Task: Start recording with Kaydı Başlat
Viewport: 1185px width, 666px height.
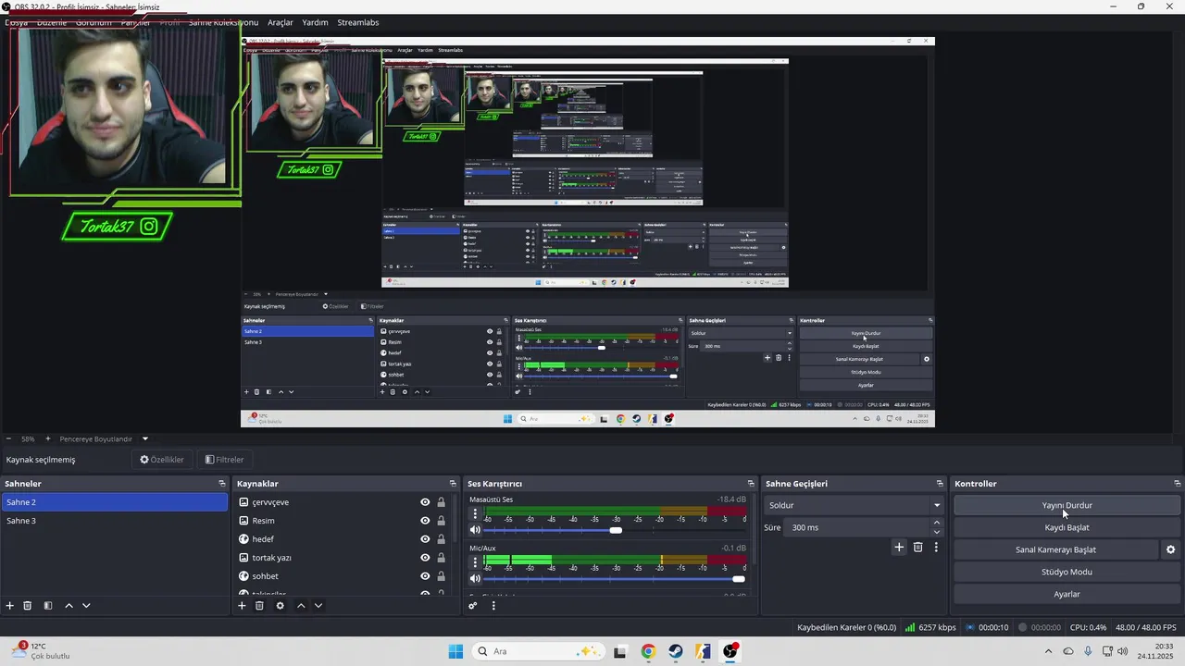Action: [1067, 527]
